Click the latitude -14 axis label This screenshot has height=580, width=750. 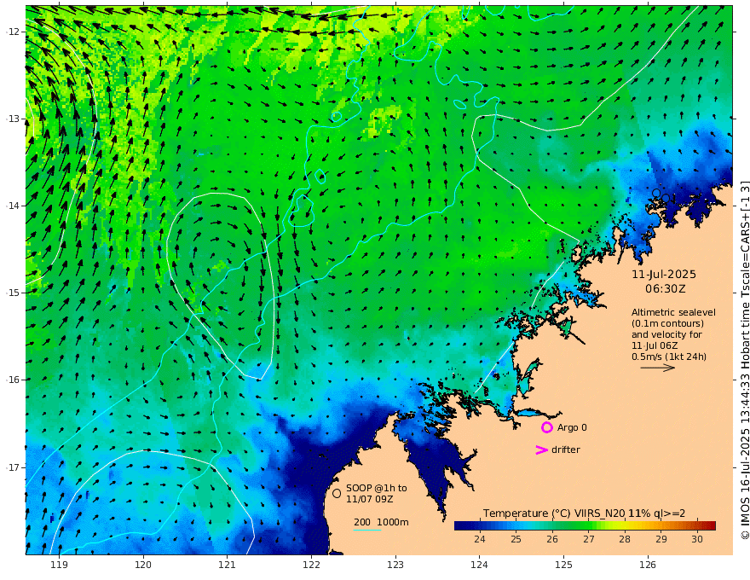pyautogui.click(x=13, y=206)
